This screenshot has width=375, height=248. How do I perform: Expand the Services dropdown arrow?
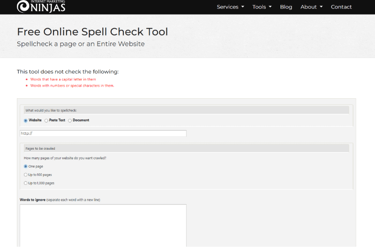coord(242,7)
